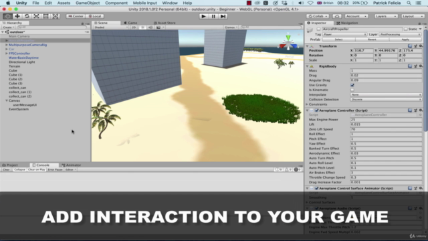Switch to the Navigation tab
Viewport: 428px width, 241px height.
[x=347, y=23]
